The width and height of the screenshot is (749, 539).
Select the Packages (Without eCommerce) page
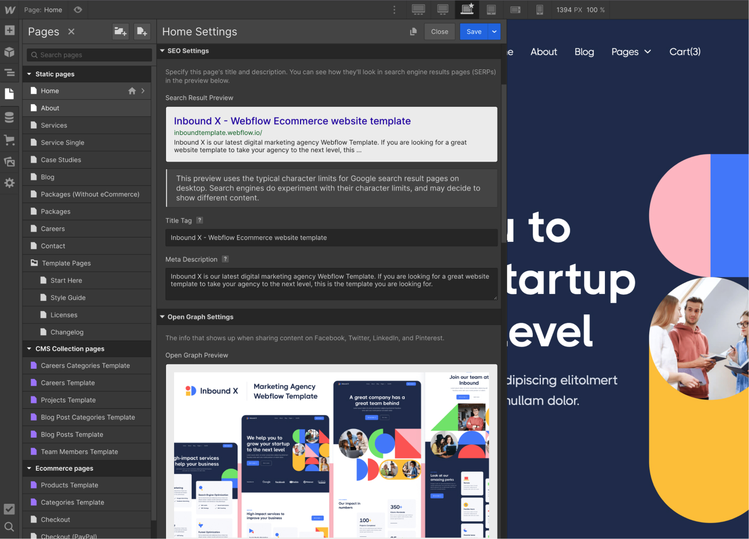86,194
